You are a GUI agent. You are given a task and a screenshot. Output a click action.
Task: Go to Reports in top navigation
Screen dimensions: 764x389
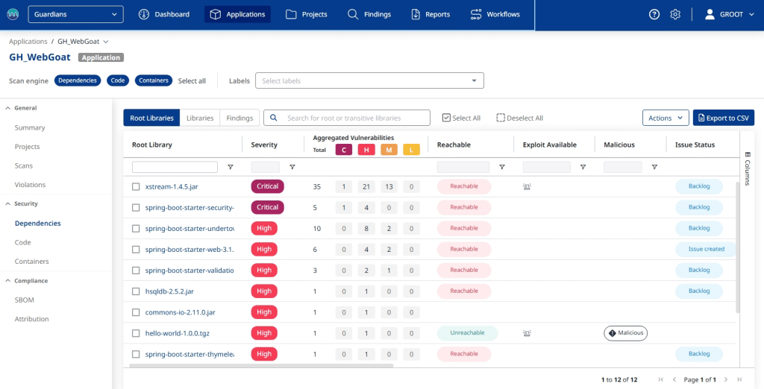click(x=430, y=14)
